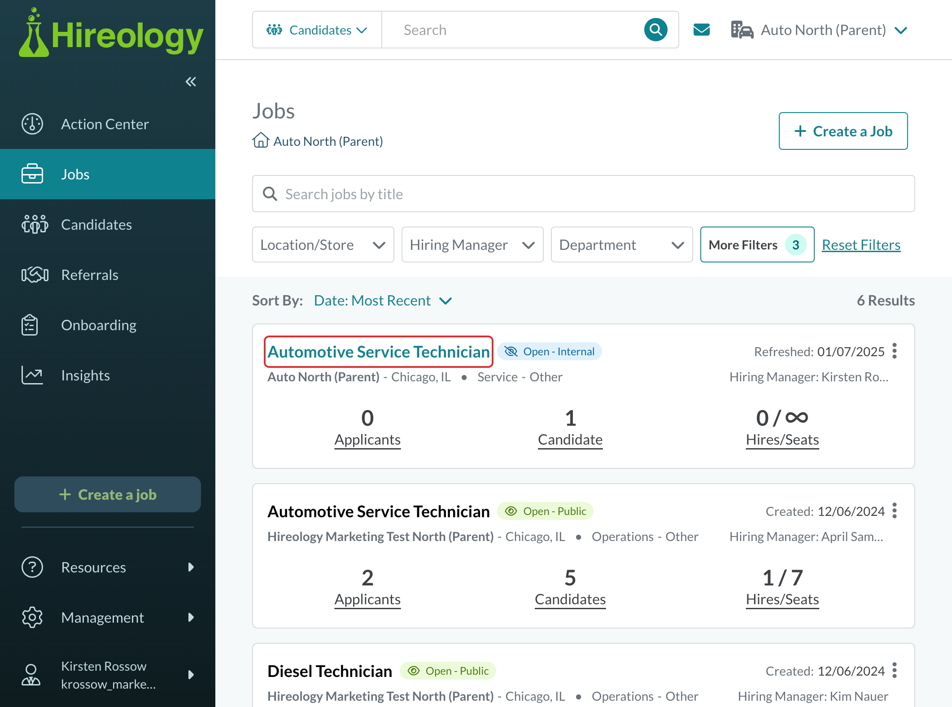Click Hiring Manager: Kim Nauer text
Viewport: 952px width, 707px height.
(813, 696)
